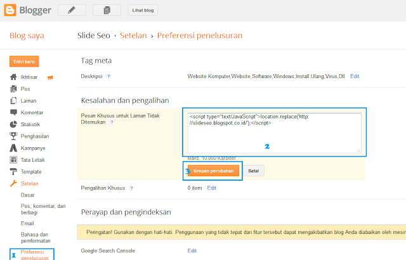This screenshot has width=406, height=260.
Task: Open Komentar section
Action: pos(32,112)
